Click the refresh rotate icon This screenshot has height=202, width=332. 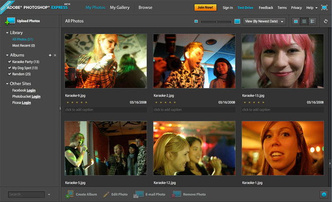pyautogui.click(x=326, y=22)
